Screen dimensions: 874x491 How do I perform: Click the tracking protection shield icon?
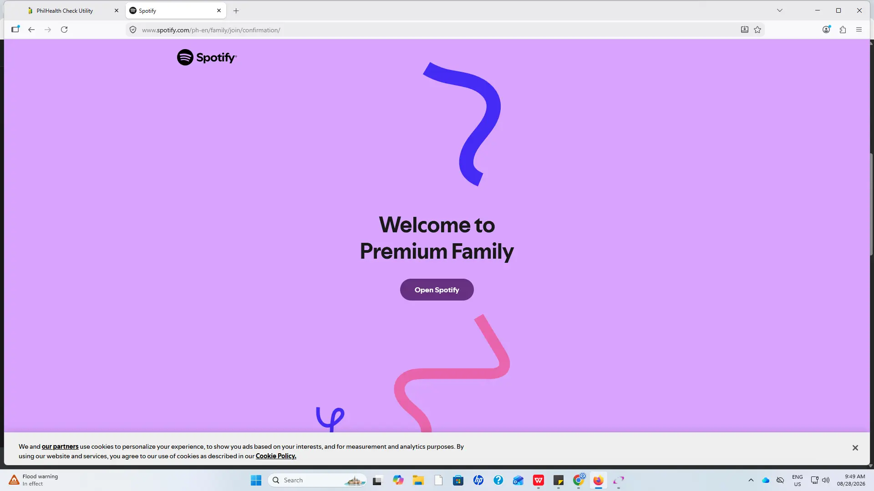point(133,30)
